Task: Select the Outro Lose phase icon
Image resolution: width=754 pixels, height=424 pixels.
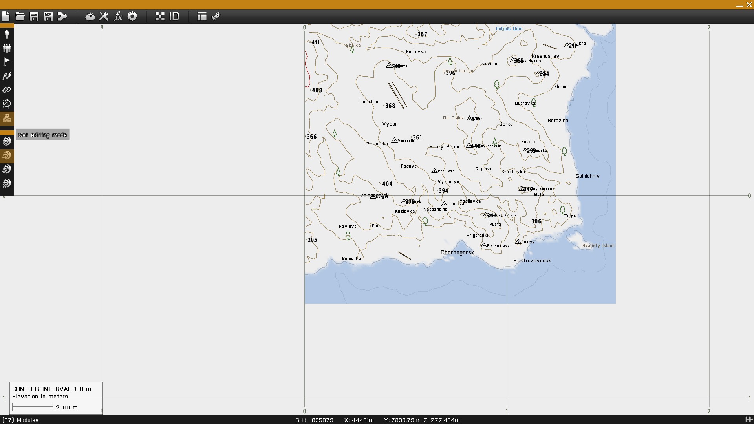Action: click(7, 183)
